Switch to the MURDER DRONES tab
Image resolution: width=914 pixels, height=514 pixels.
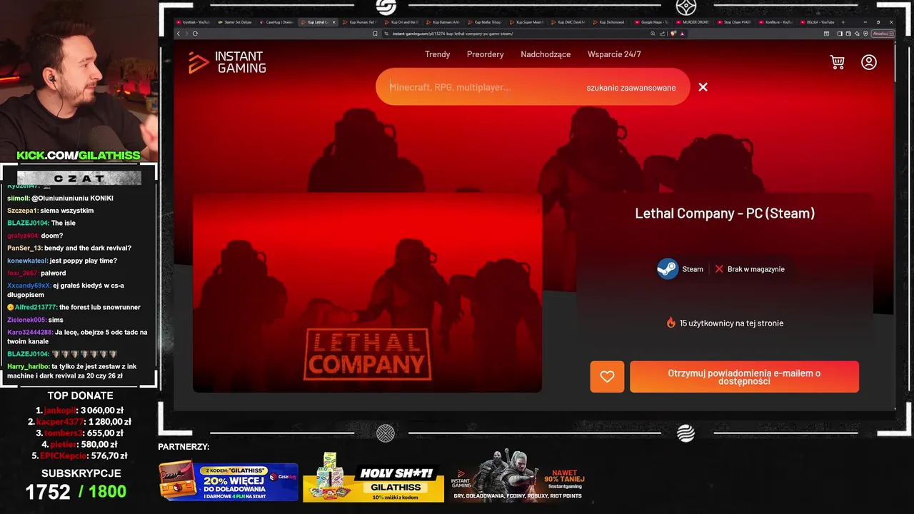point(693,22)
